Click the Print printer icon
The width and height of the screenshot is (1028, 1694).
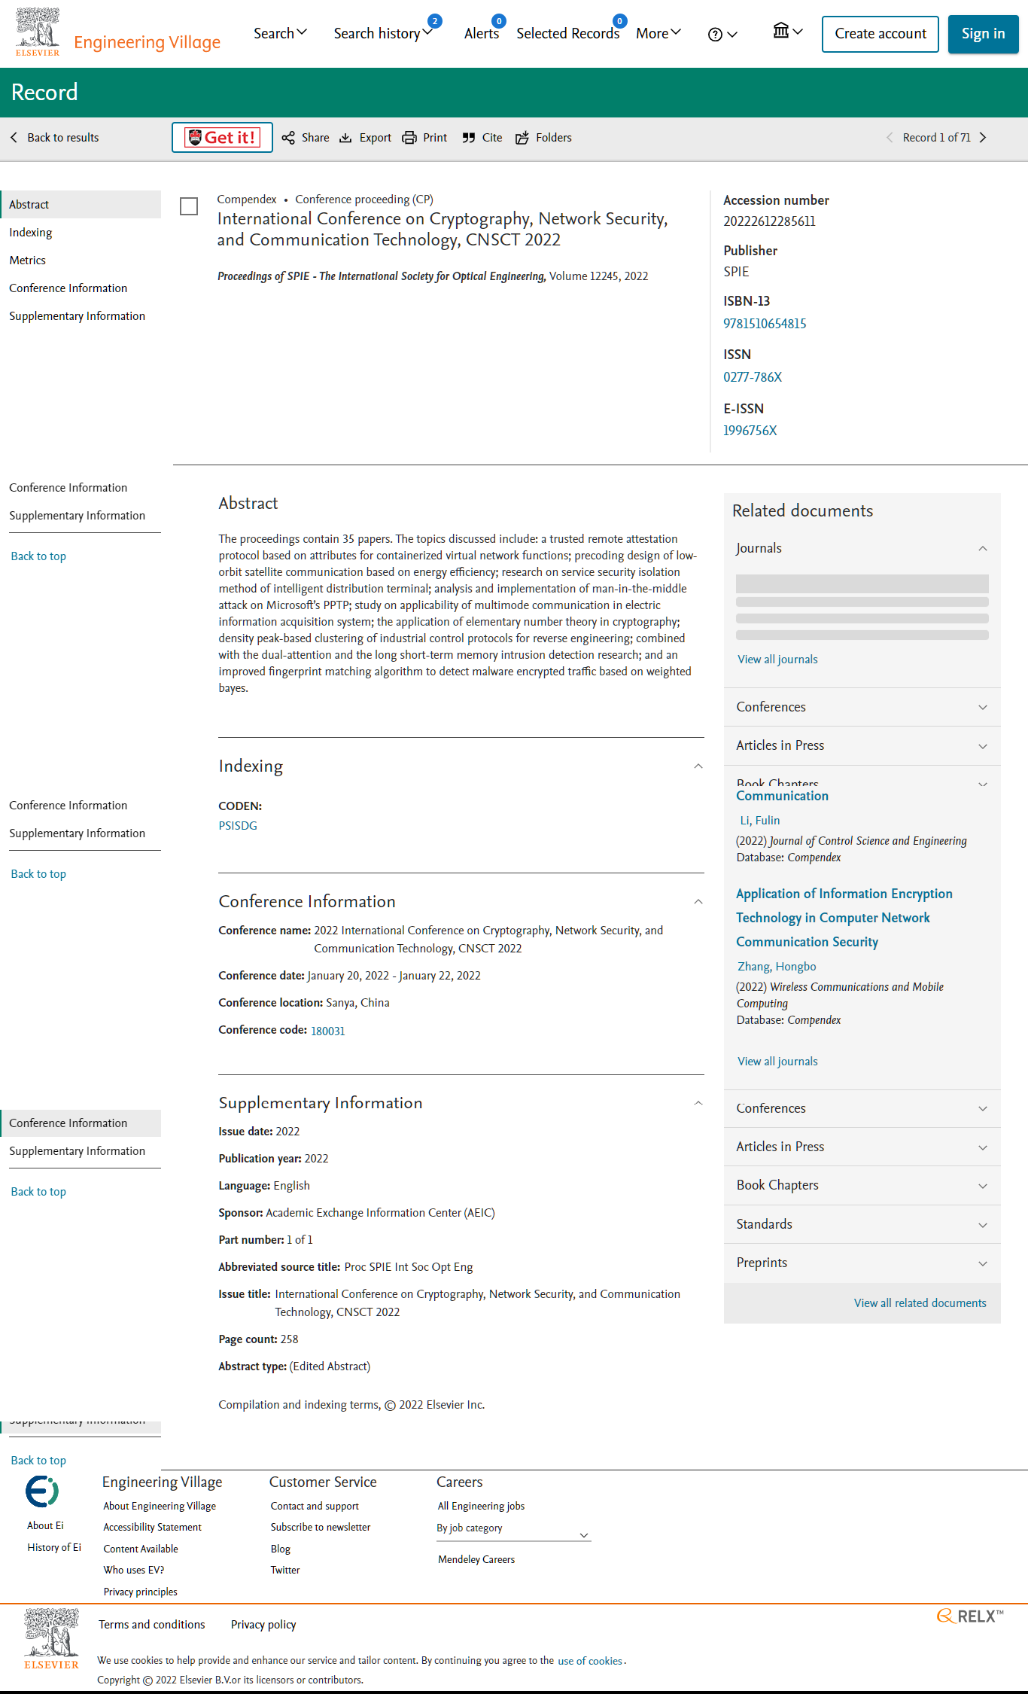[409, 138]
